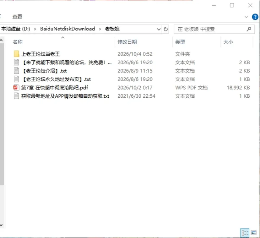This screenshot has width=260, height=238.
Task: Sort files by 名称 column
Action: point(18,42)
